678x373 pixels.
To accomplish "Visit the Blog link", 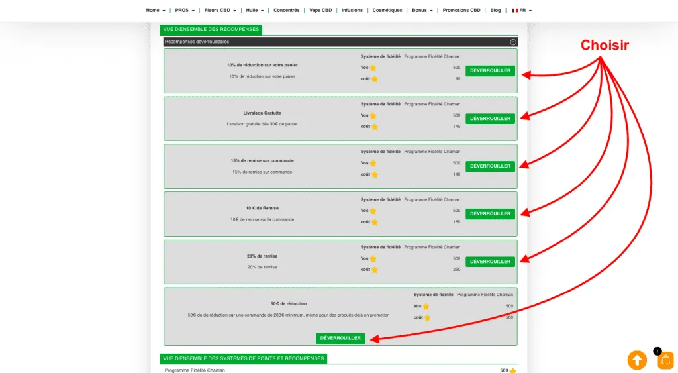I will (495, 11).
